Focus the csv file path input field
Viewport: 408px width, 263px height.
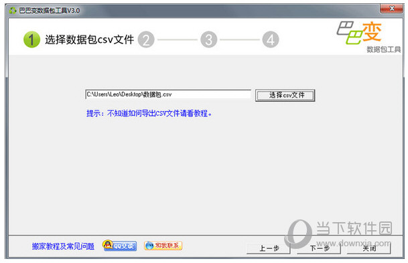168,94
